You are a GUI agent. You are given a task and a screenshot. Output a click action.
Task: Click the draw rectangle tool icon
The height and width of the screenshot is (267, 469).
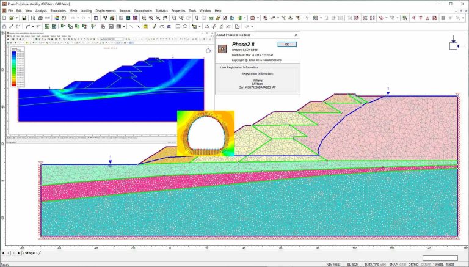(x=178, y=26)
